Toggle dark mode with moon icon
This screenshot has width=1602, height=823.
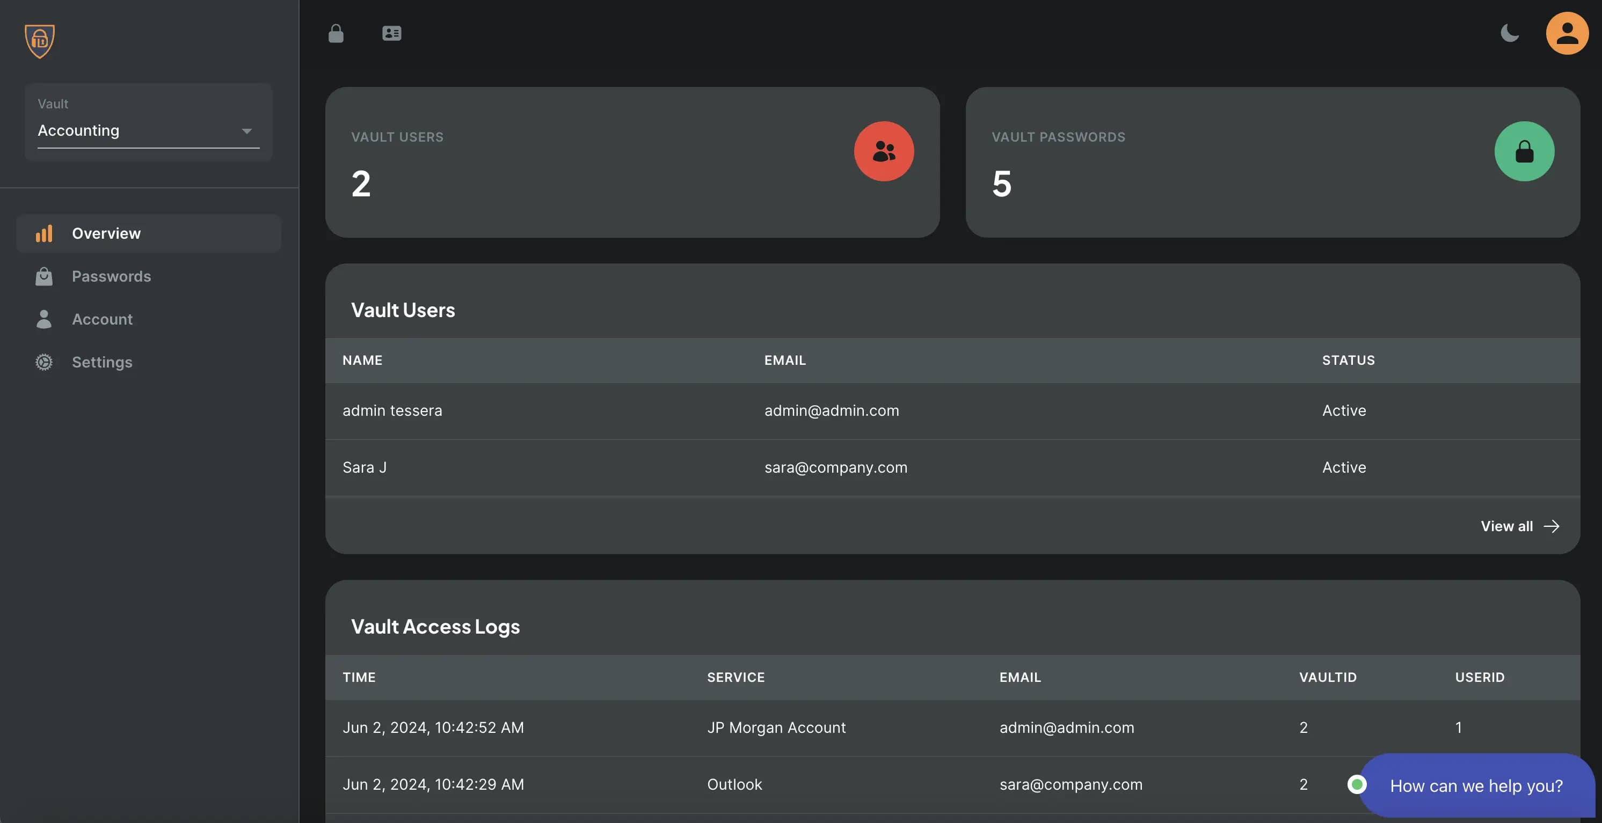point(1509,34)
